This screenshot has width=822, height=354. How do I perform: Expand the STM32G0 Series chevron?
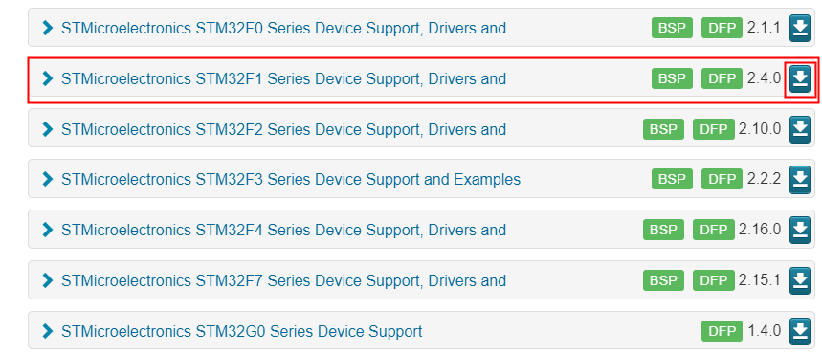[48, 331]
